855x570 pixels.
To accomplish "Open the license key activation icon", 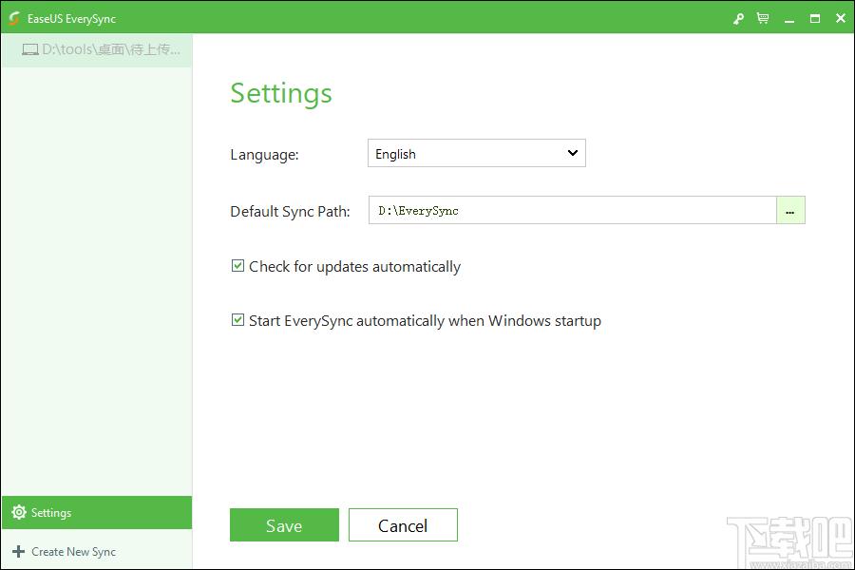I will click(738, 18).
